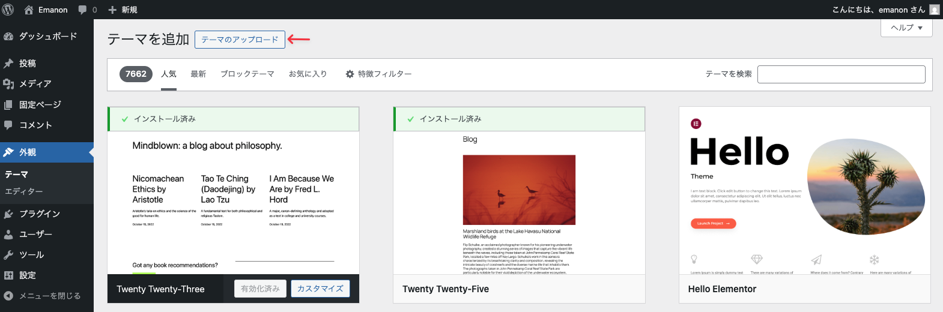The width and height of the screenshot is (943, 312).
Task: Click the テーマのアップロード button
Action: pyautogui.click(x=240, y=40)
